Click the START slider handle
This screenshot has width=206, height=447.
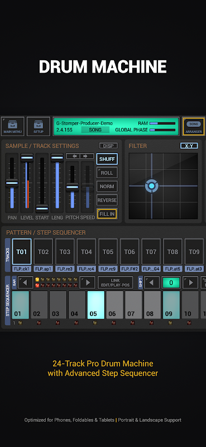pyautogui.click(x=42, y=208)
